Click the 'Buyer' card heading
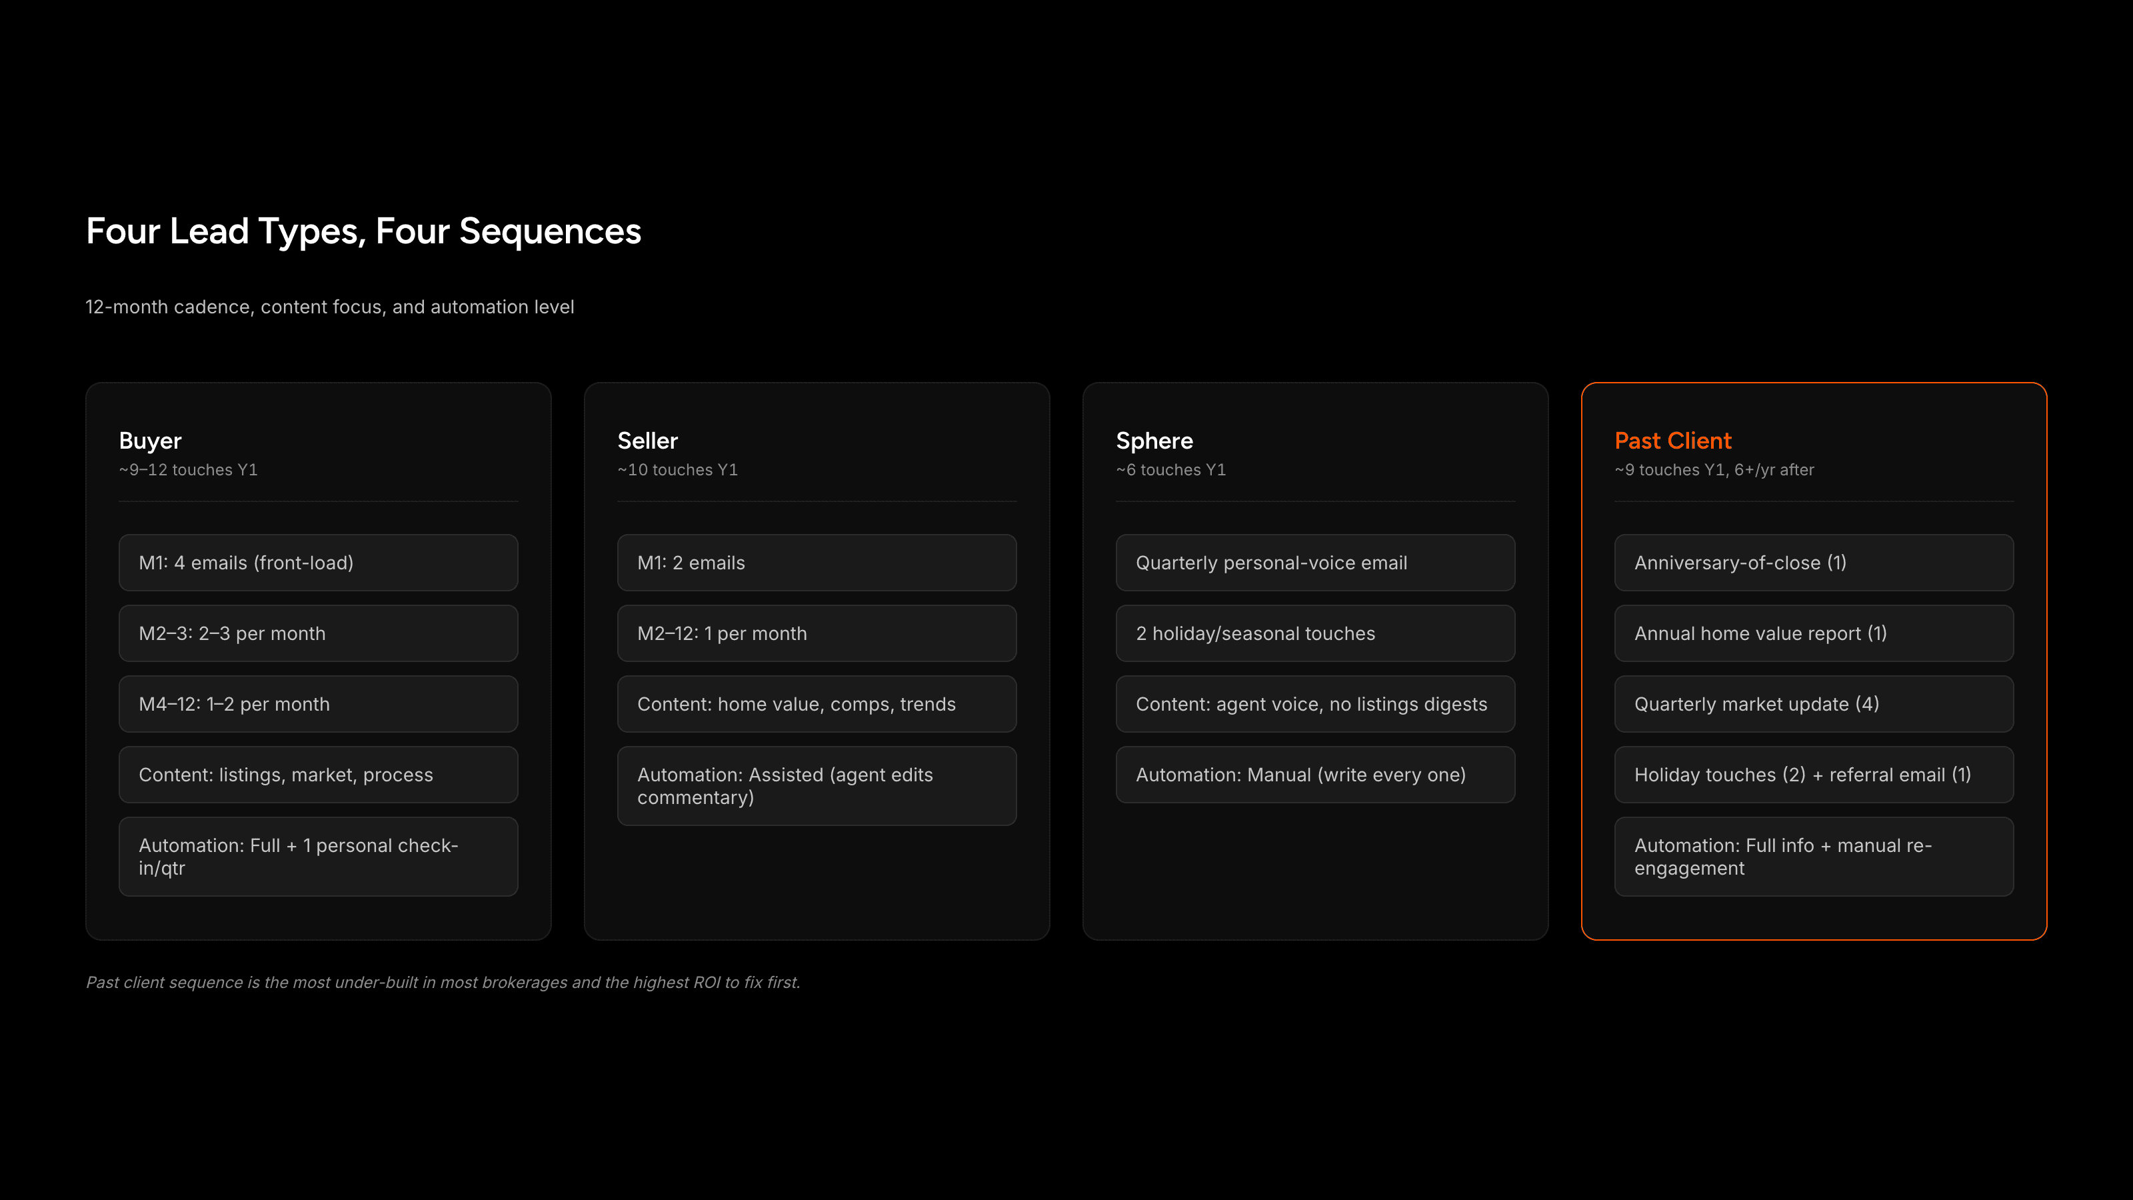The width and height of the screenshot is (2133, 1200). coord(150,441)
